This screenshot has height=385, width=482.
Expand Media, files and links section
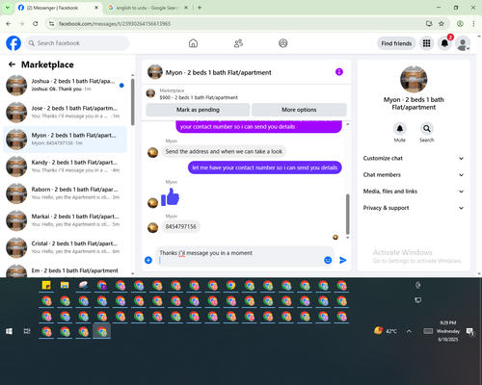tap(414, 192)
